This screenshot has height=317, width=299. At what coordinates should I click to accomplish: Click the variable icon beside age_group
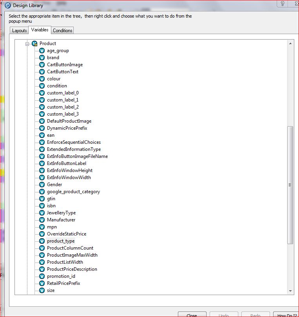pyautogui.click(x=42, y=51)
